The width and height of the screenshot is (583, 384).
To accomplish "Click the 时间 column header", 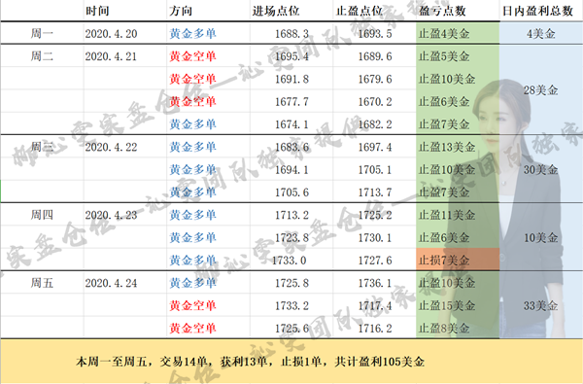I will point(97,11).
